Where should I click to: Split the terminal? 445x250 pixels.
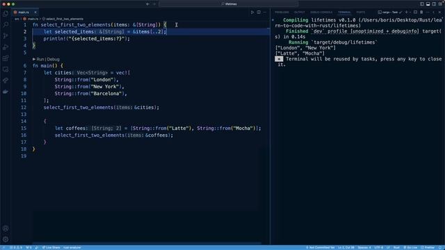(415, 12)
